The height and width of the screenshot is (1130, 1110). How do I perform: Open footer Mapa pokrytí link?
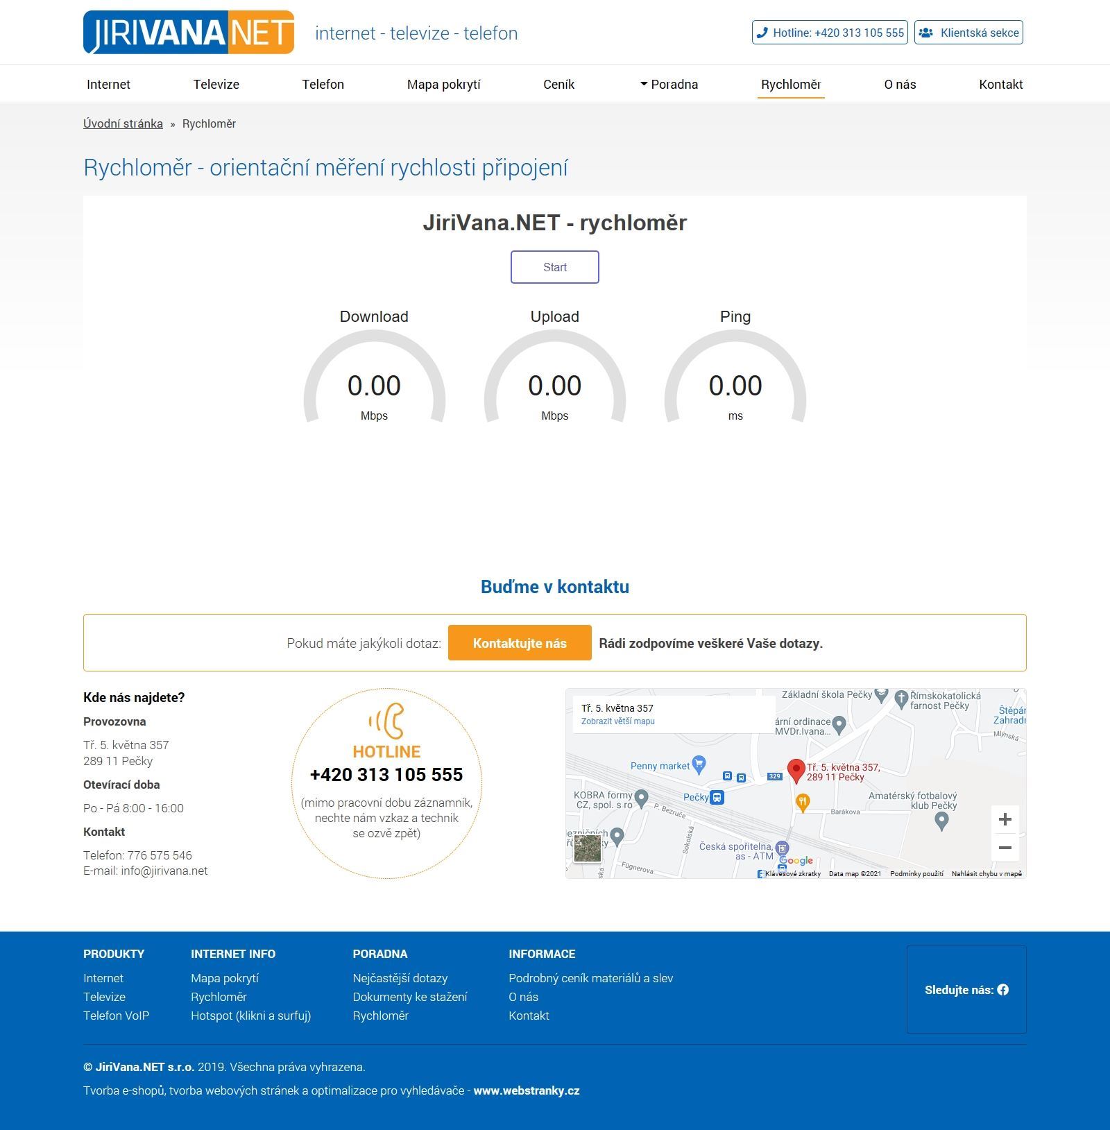pyautogui.click(x=225, y=978)
